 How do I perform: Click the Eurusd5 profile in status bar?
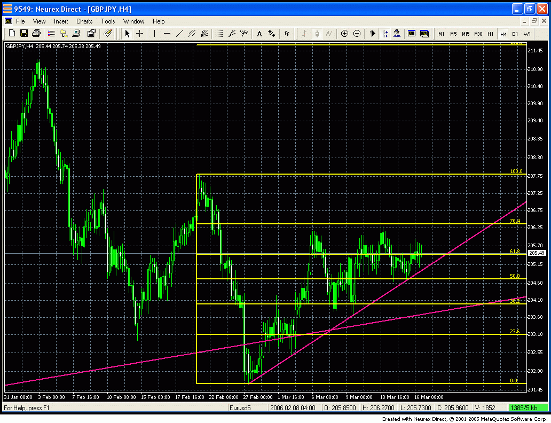click(x=240, y=408)
